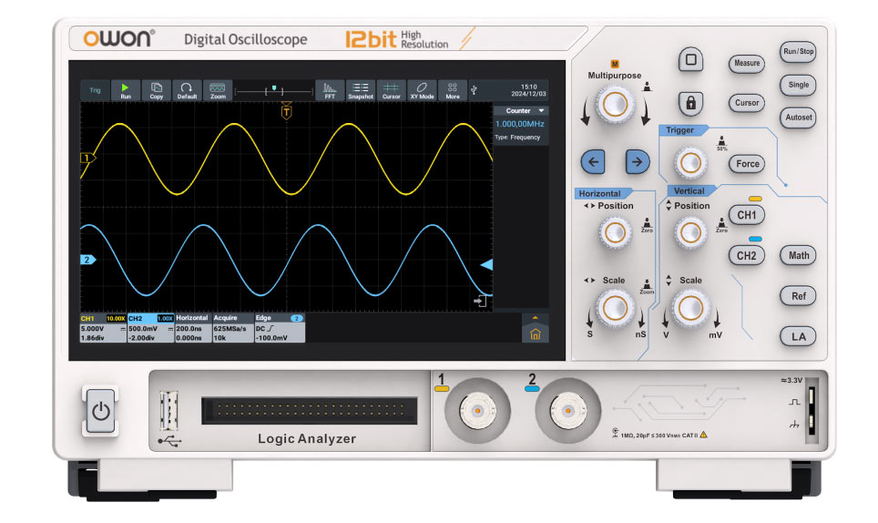Tap the blue trigger level arrow
The height and width of the screenshot is (523, 878).
tap(486, 264)
